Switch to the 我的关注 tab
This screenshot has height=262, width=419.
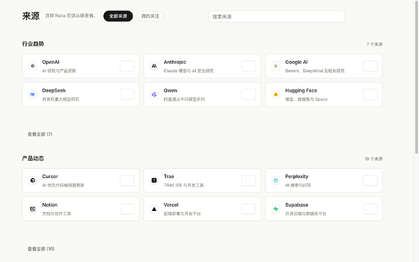150,16
